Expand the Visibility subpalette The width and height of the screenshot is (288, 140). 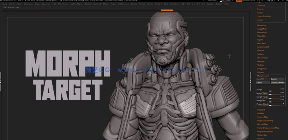261,65
